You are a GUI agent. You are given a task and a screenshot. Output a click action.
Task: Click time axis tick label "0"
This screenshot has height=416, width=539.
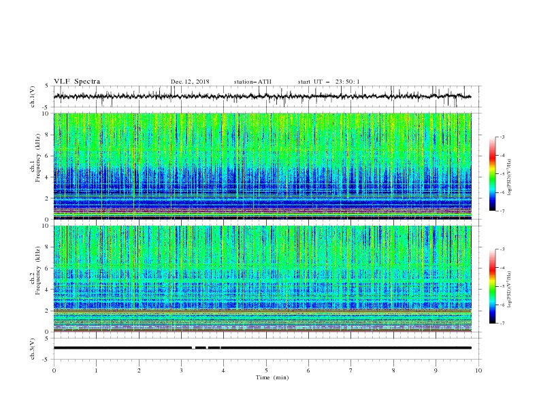coord(54,370)
